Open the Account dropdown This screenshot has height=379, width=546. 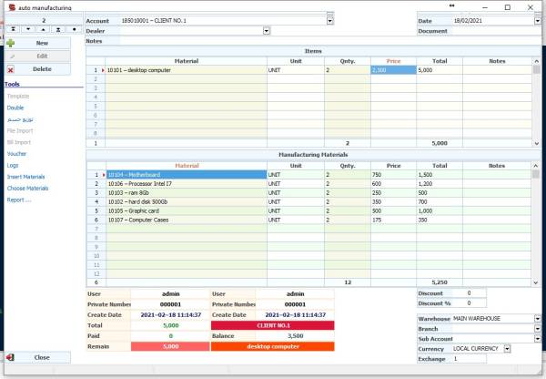click(x=329, y=21)
